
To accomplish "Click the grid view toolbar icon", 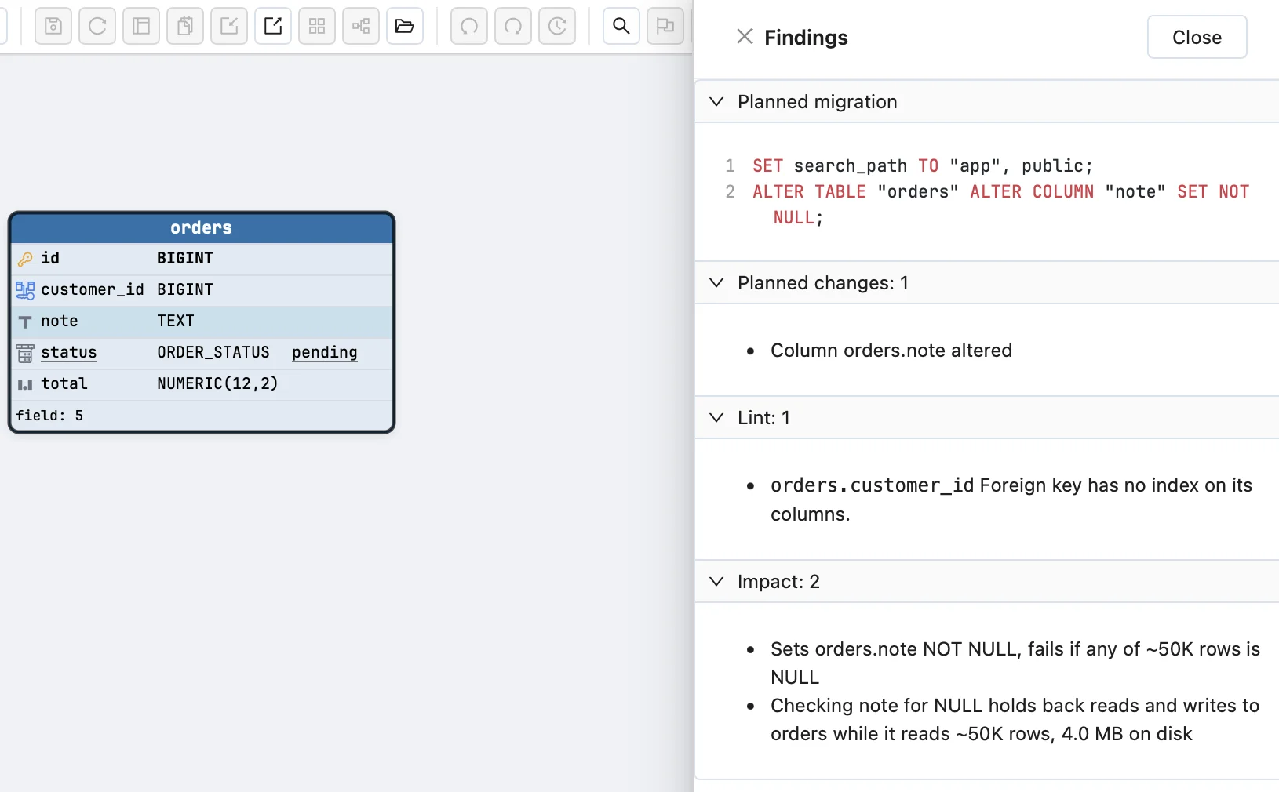I will click(317, 27).
